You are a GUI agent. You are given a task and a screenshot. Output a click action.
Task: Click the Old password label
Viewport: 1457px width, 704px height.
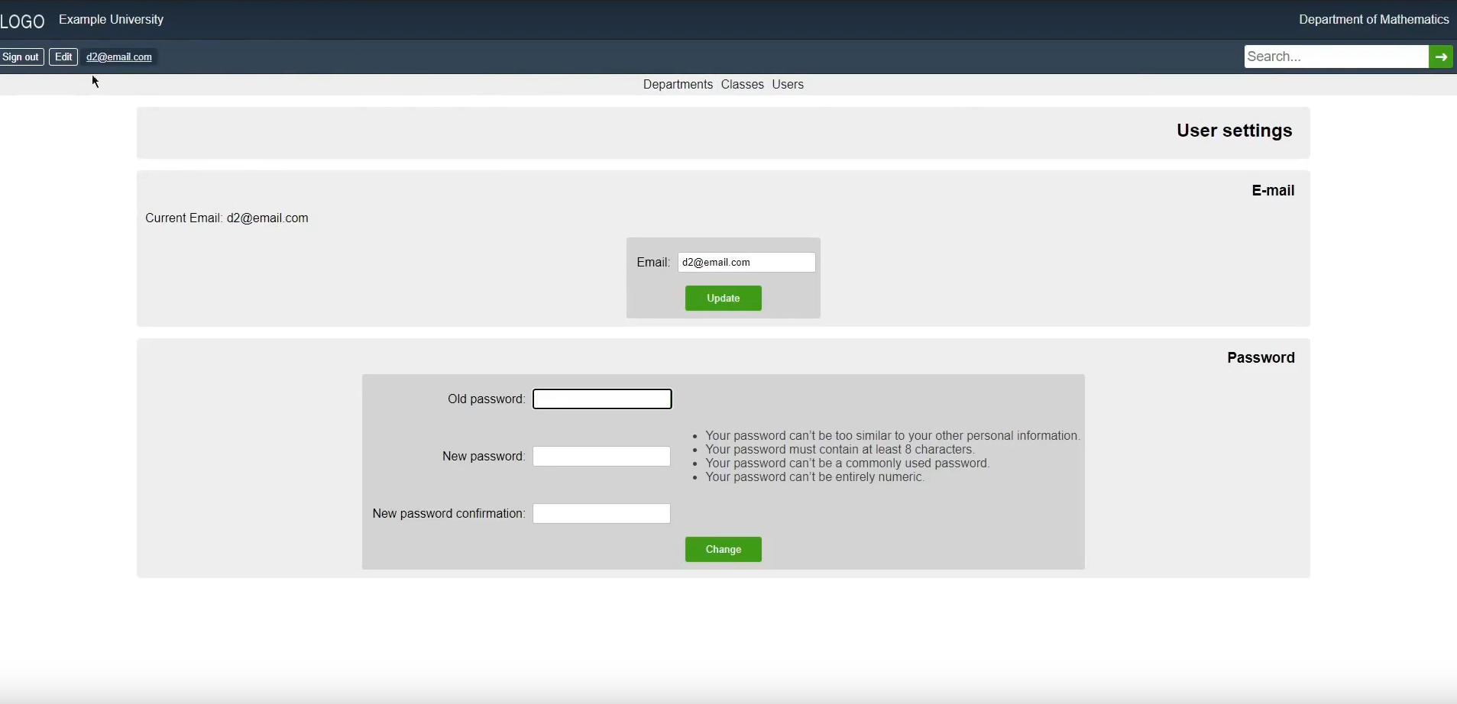(x=486, y=399)
